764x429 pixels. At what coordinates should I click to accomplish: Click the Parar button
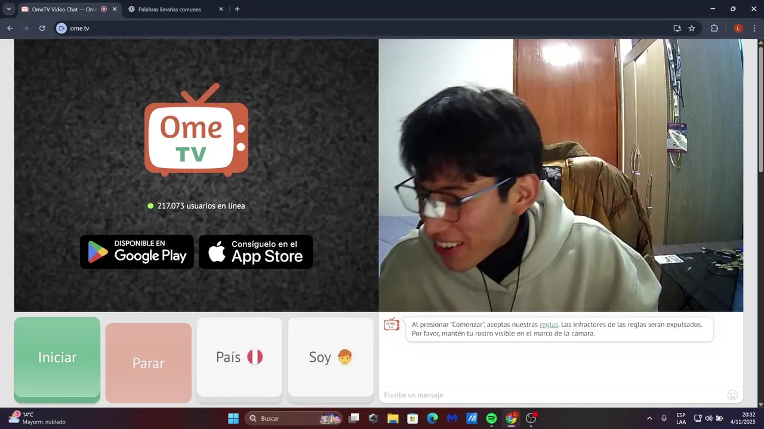click(149, 363)
